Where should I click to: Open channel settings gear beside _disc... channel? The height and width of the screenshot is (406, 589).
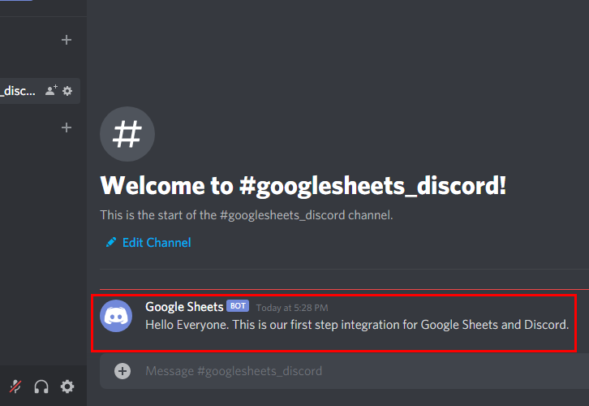(67, 91)
